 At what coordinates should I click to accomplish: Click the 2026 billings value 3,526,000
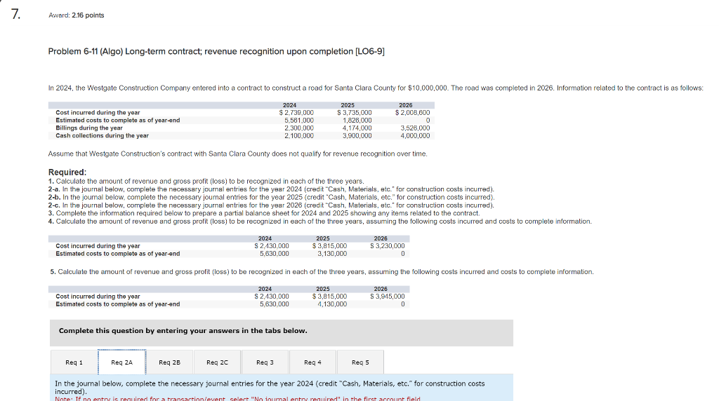tap(416, 128)
